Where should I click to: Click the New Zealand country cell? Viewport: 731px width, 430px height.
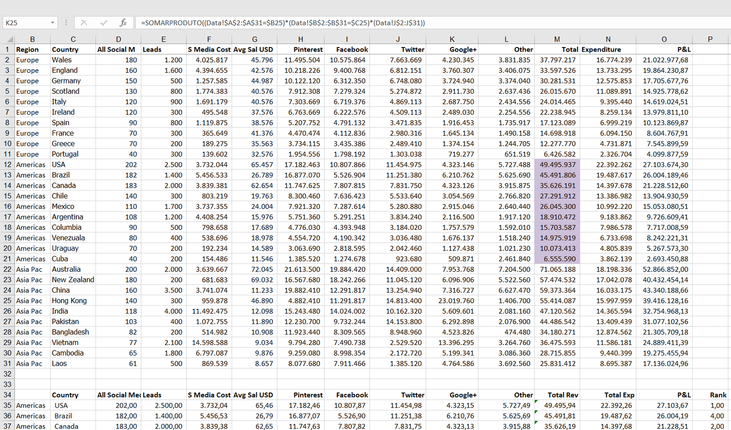[73, 280]
